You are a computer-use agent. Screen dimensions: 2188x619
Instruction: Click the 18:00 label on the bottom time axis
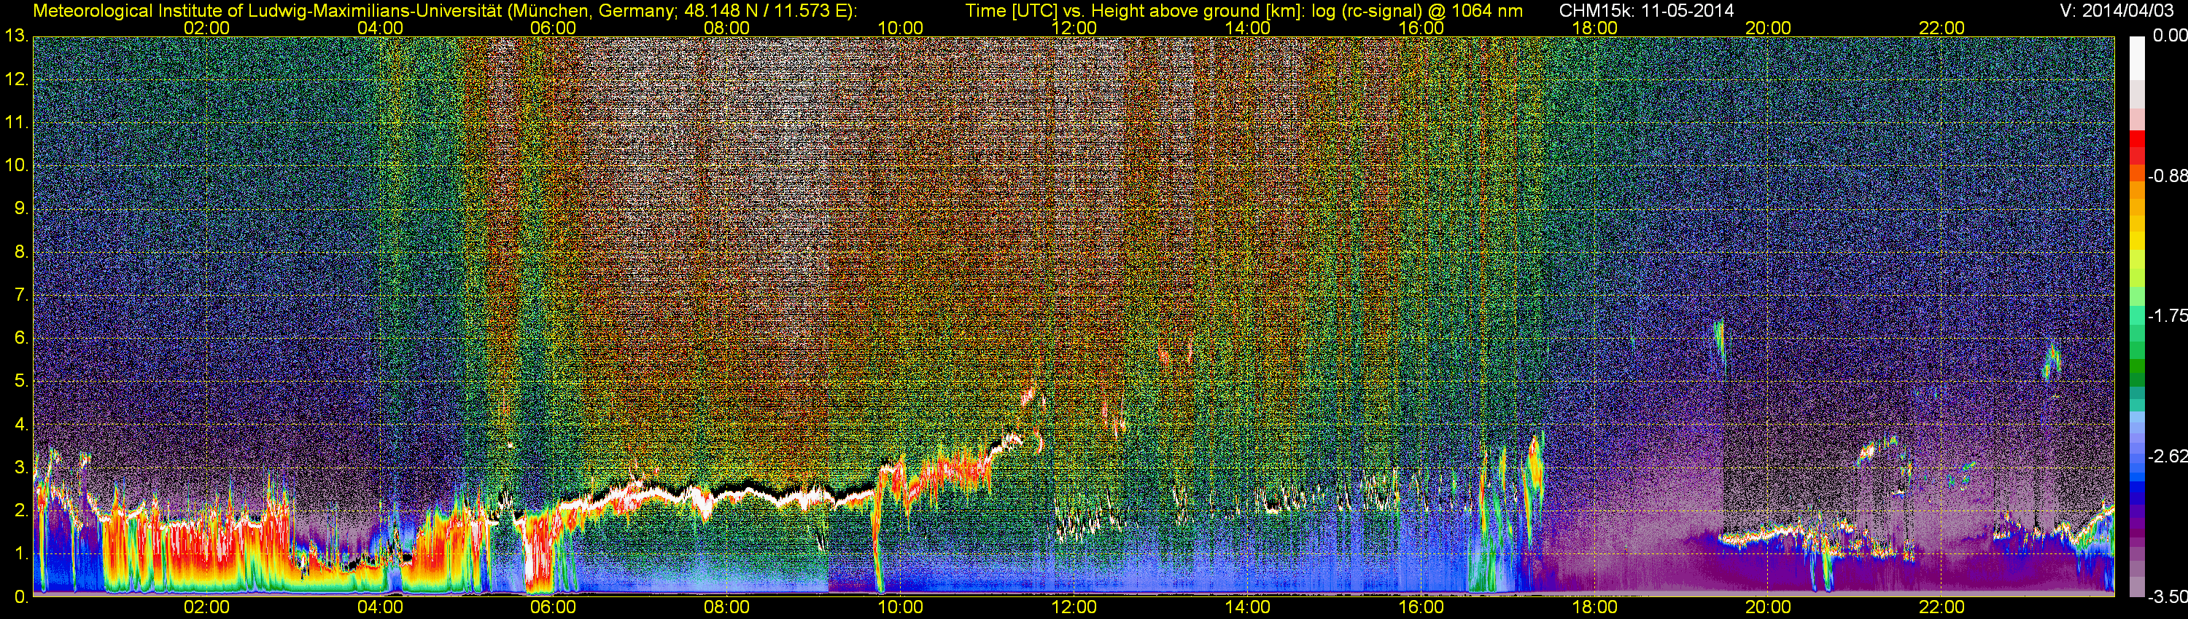[x=1595, y=608]
